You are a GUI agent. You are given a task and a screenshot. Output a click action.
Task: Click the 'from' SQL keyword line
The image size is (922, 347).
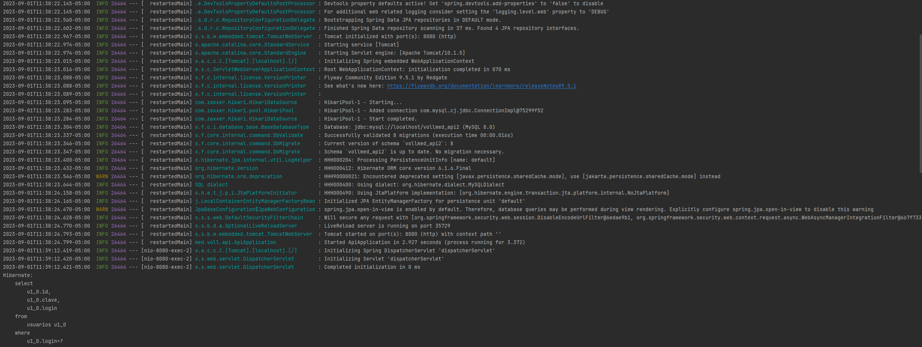pos(21,317)
